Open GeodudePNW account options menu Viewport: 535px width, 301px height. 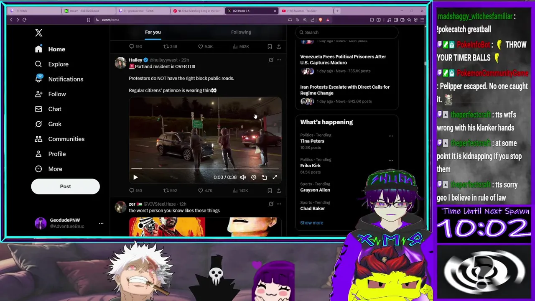click(101, 223)
